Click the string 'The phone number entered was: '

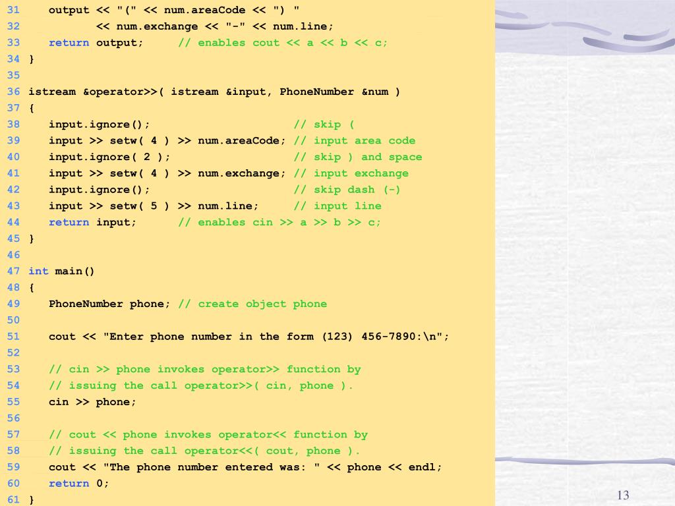212,468
